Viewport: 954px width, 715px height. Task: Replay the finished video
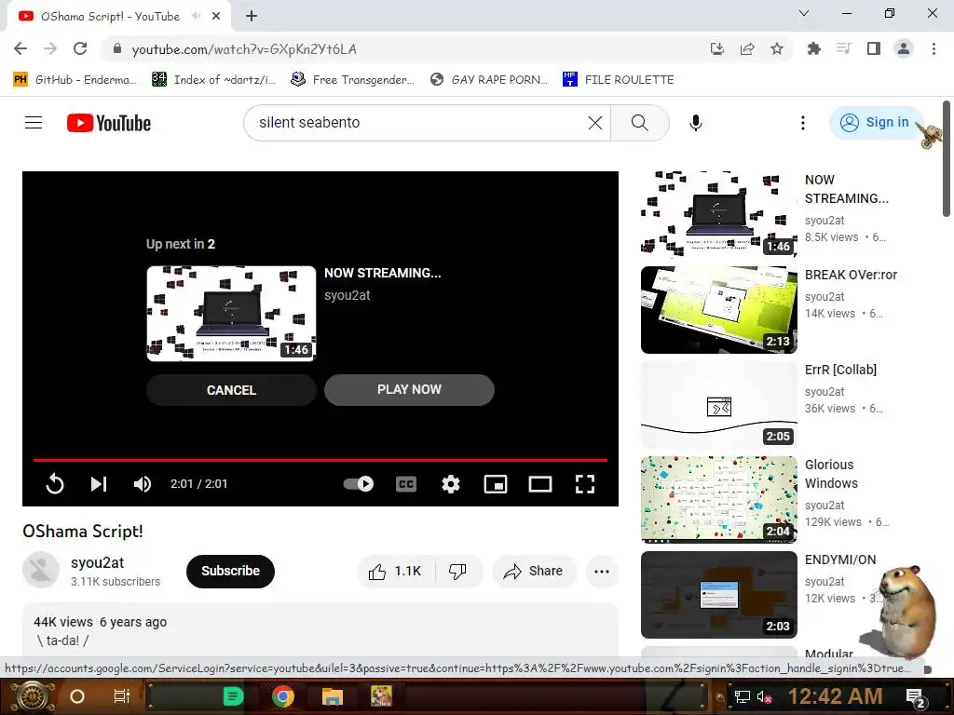pyautogui.click(x=55, y=484)
